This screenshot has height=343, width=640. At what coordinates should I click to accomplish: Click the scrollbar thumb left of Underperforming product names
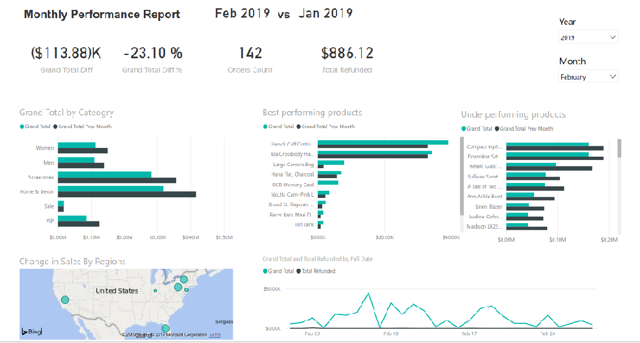(x=462, y=176)
